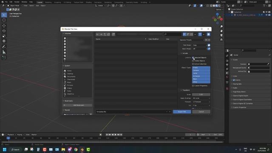Click the Windows Start button

pos(5,150)
